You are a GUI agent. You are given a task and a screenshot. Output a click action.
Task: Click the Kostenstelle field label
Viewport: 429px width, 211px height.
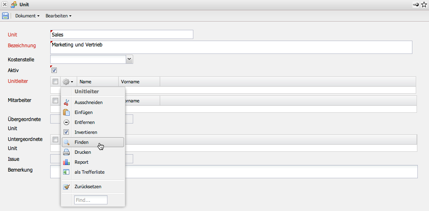[x=21, y=59]
